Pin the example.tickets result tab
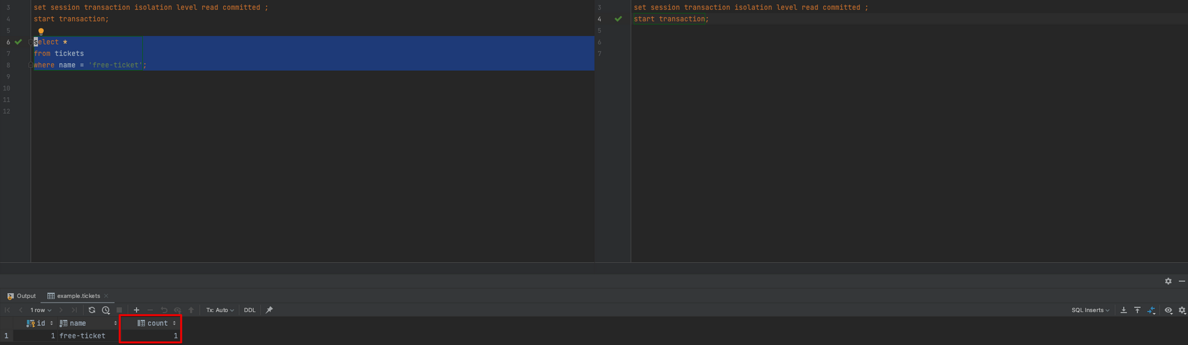 pos(269,310)
